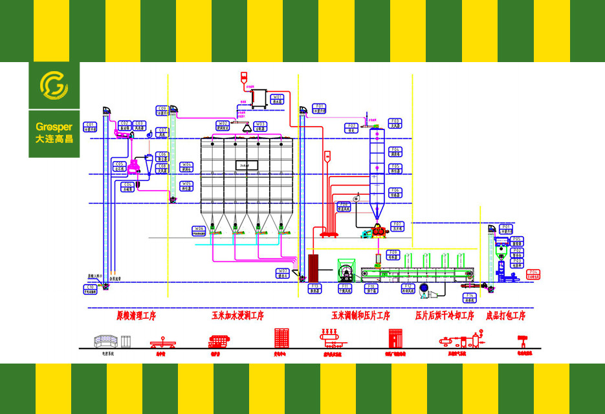Click the green-framed drying fan graphic
Viewport: 605px width, 414px height.
346,270
